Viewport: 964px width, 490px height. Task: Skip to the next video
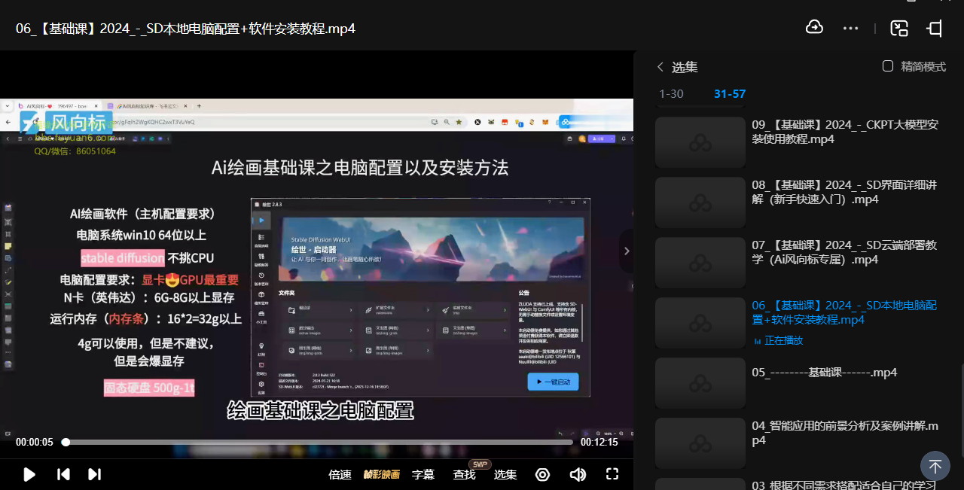(94, 474)
